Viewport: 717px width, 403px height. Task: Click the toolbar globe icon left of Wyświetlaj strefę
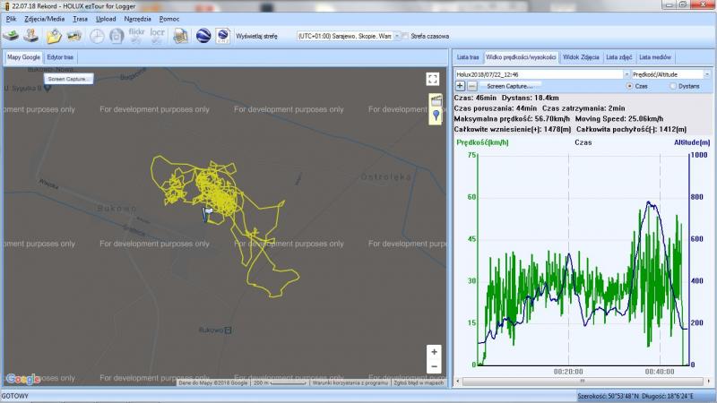[223, 36]
